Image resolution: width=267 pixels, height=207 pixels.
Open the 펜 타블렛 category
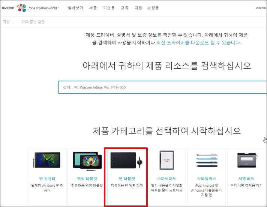tap(127, 178)
